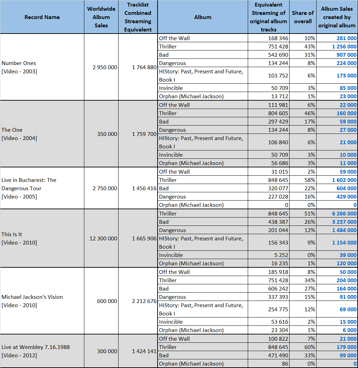
Task: Click the 1 456 416 streaming cell
Action: pos(138,188)
